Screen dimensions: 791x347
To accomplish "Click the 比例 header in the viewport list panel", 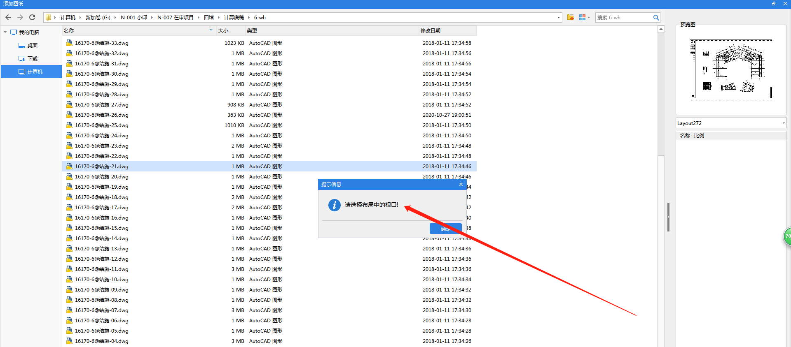I will [699, 135].
